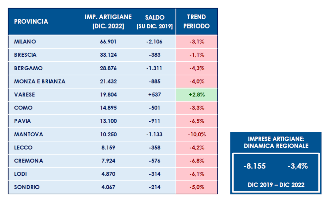This screenshot has height=199, width=331.
Task: Select the MONZA E BRIANZA row label
Action: [40, 81]
